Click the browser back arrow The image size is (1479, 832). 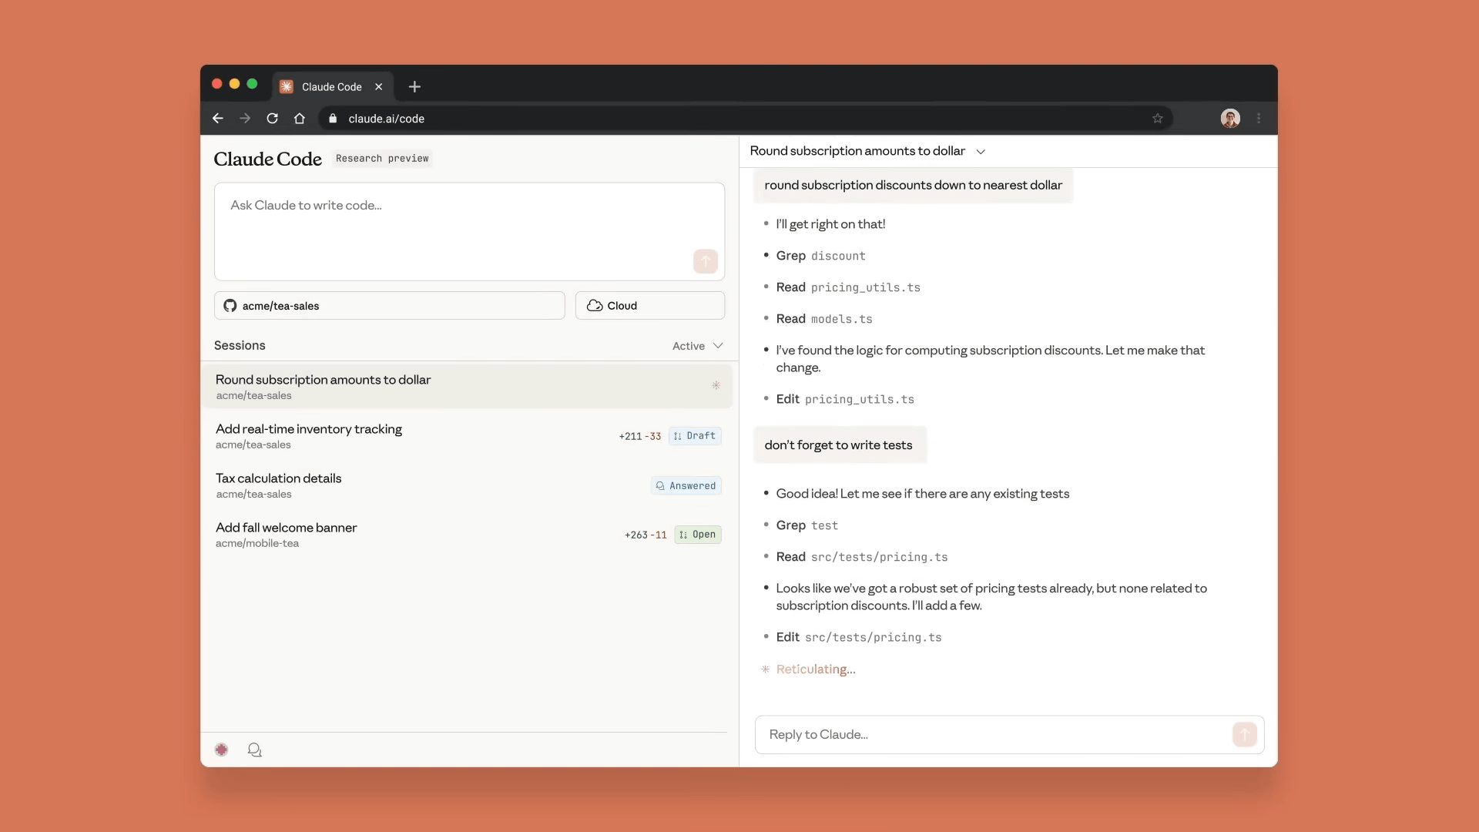tap(218, 119)
